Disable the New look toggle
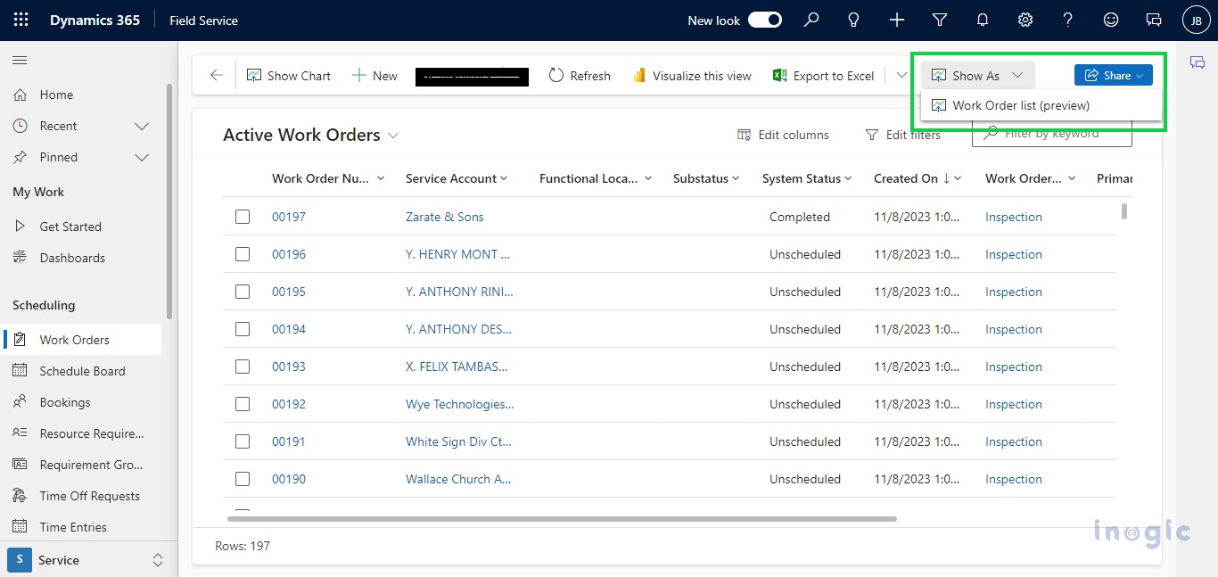The height and width of the screenshot is (577, 1218). pyautogui.click(x=764, y=19)
